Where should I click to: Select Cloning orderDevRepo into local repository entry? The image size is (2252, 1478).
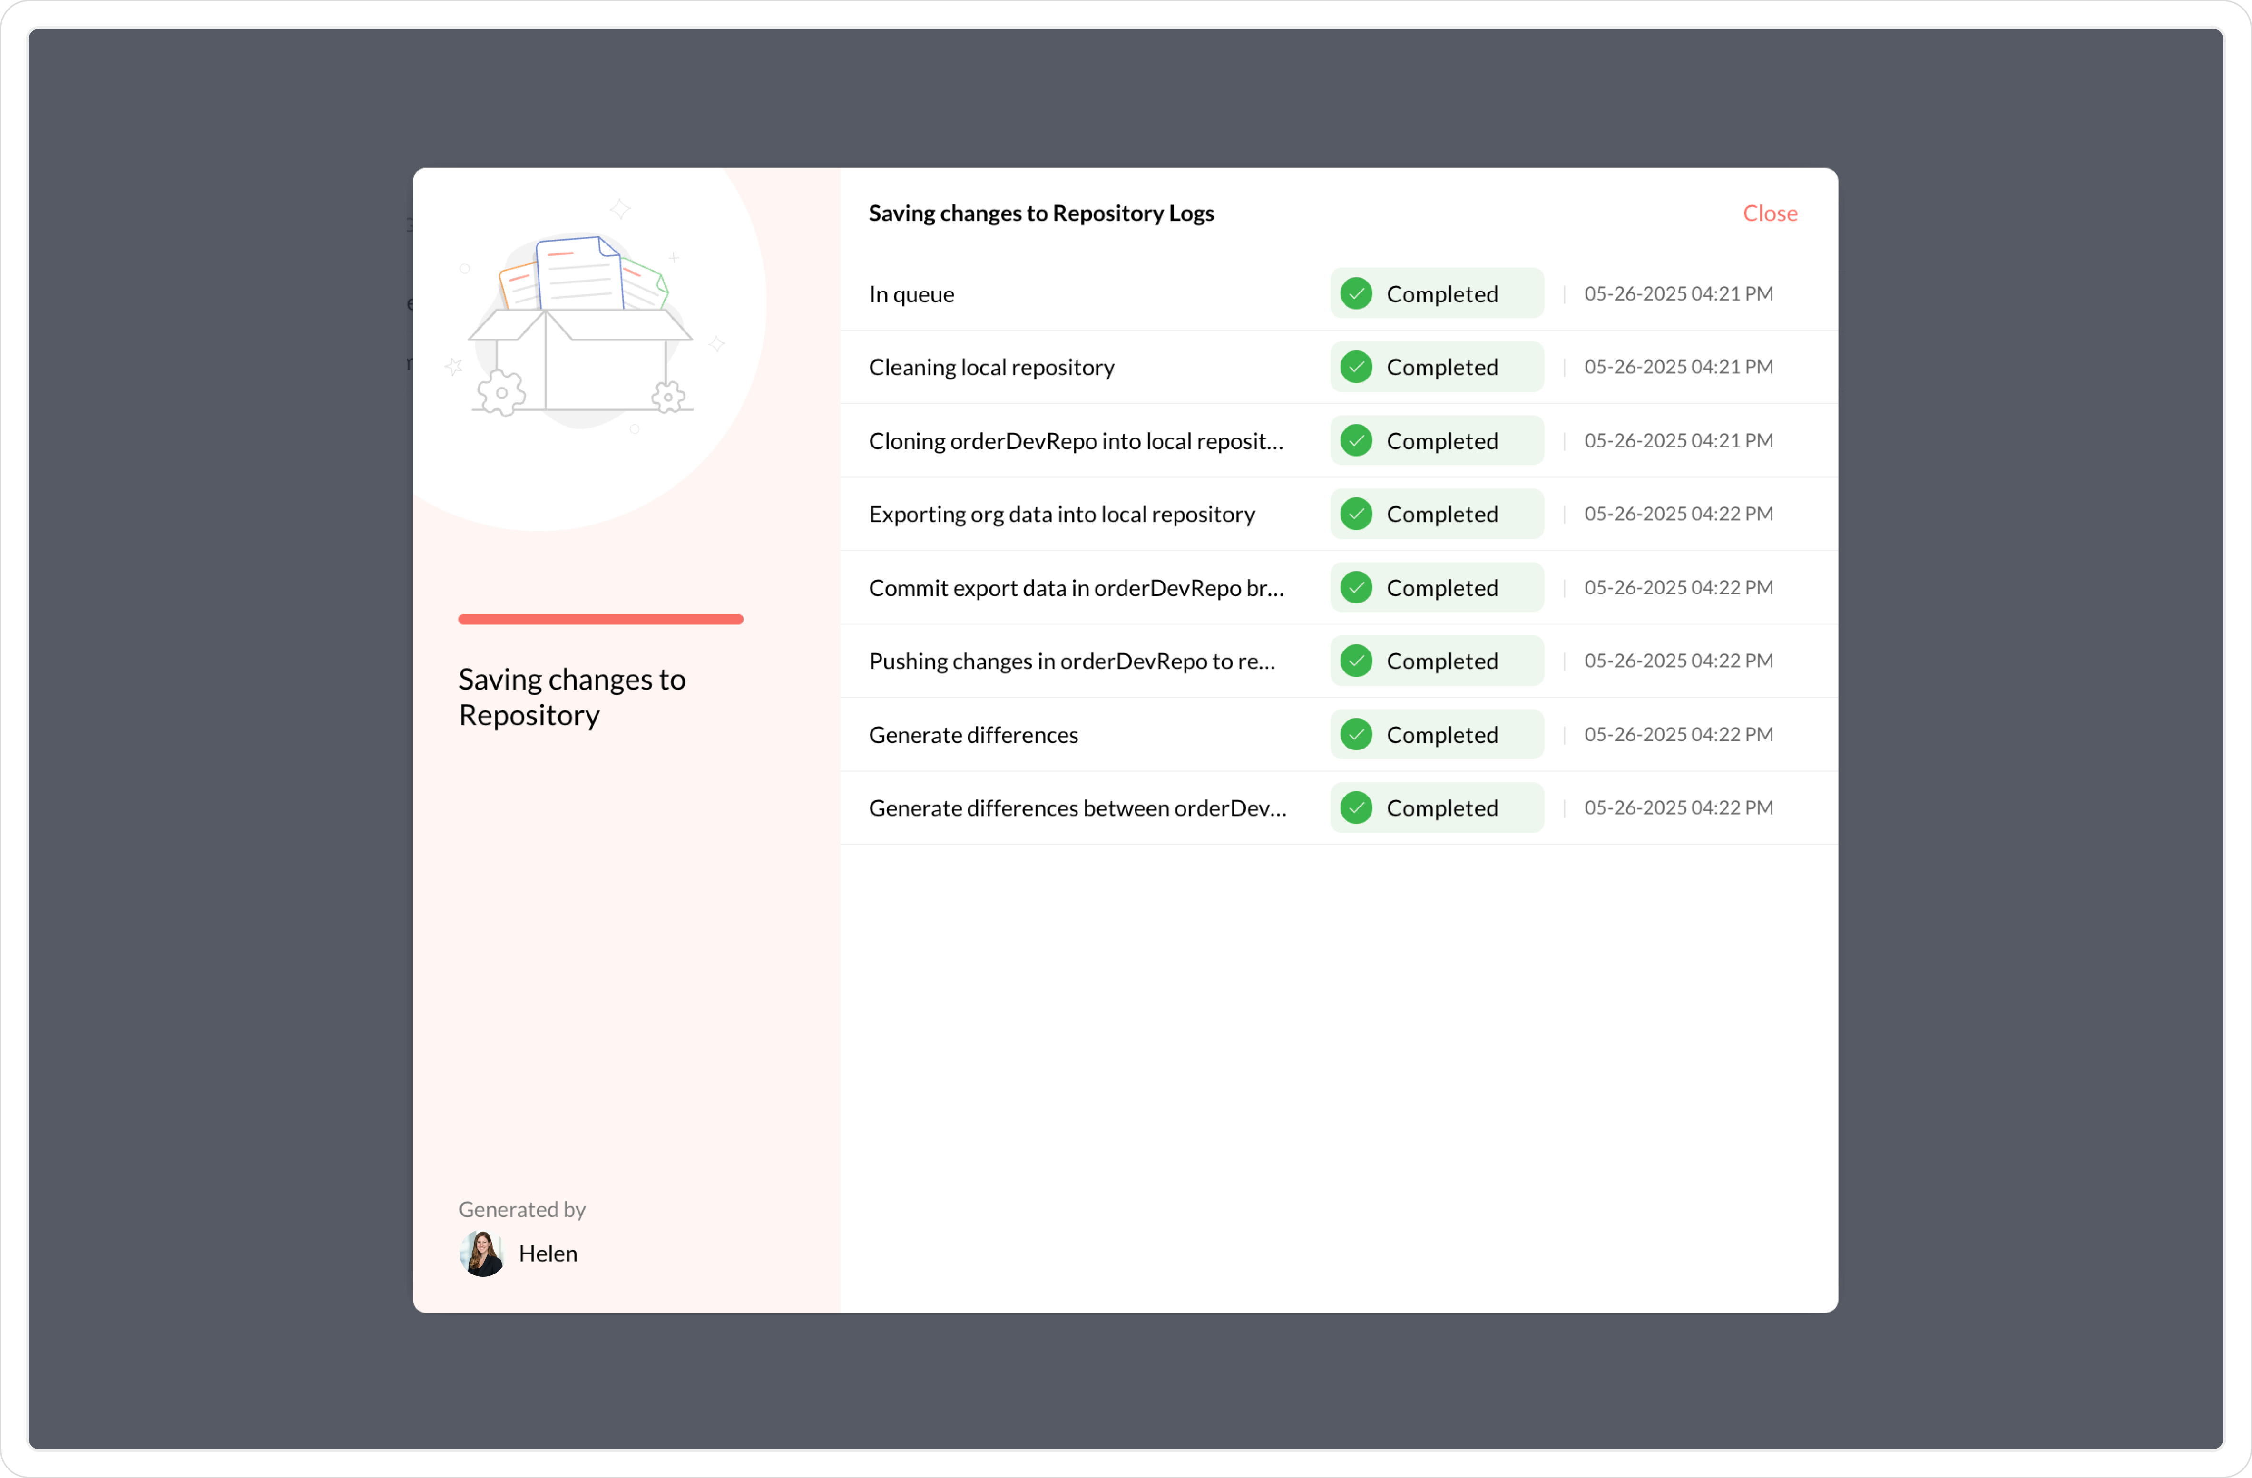tap(1076, 441)
